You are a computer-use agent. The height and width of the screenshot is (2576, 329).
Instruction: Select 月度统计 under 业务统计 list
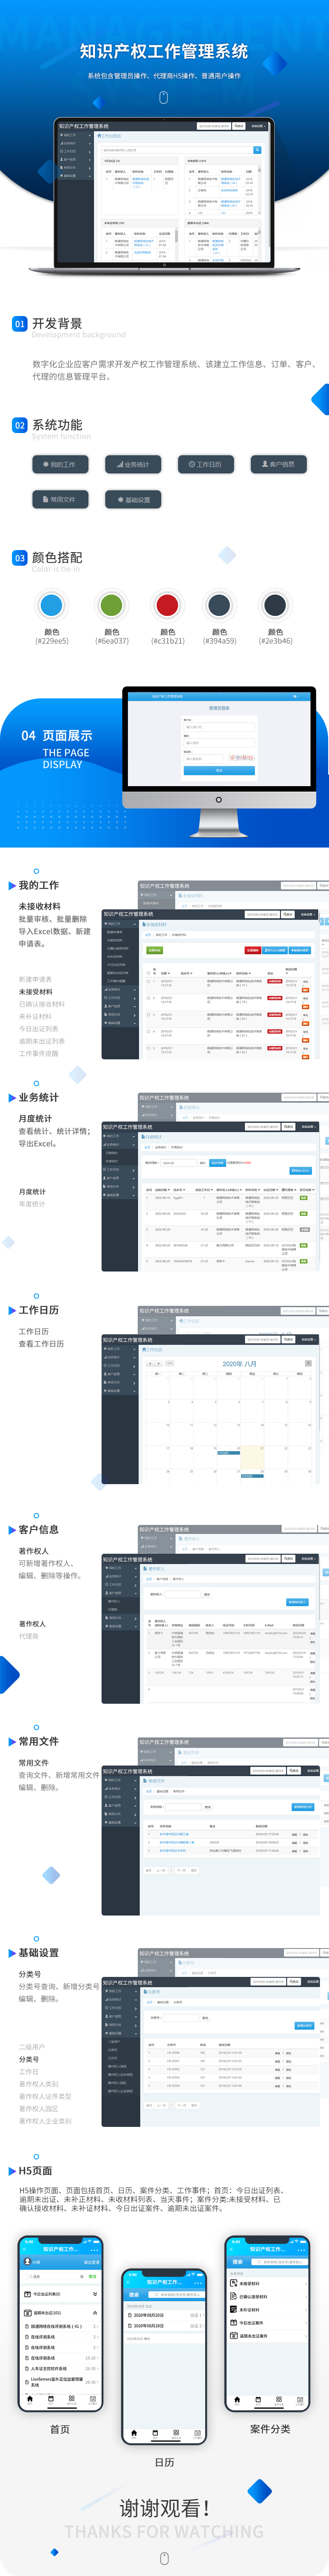pyautogui.click(x=32, y=1191)
